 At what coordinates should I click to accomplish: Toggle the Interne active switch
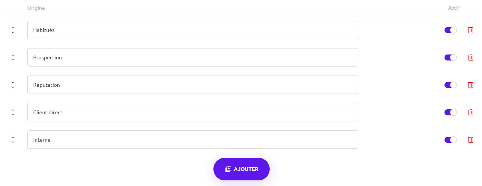coord(450,140)
